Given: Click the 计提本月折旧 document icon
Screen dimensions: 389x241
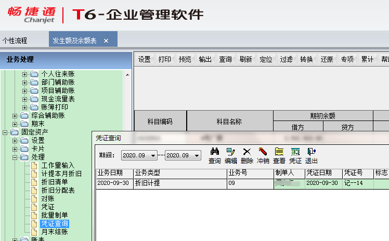Looking at the screenshot, I should tap(34, 173).
